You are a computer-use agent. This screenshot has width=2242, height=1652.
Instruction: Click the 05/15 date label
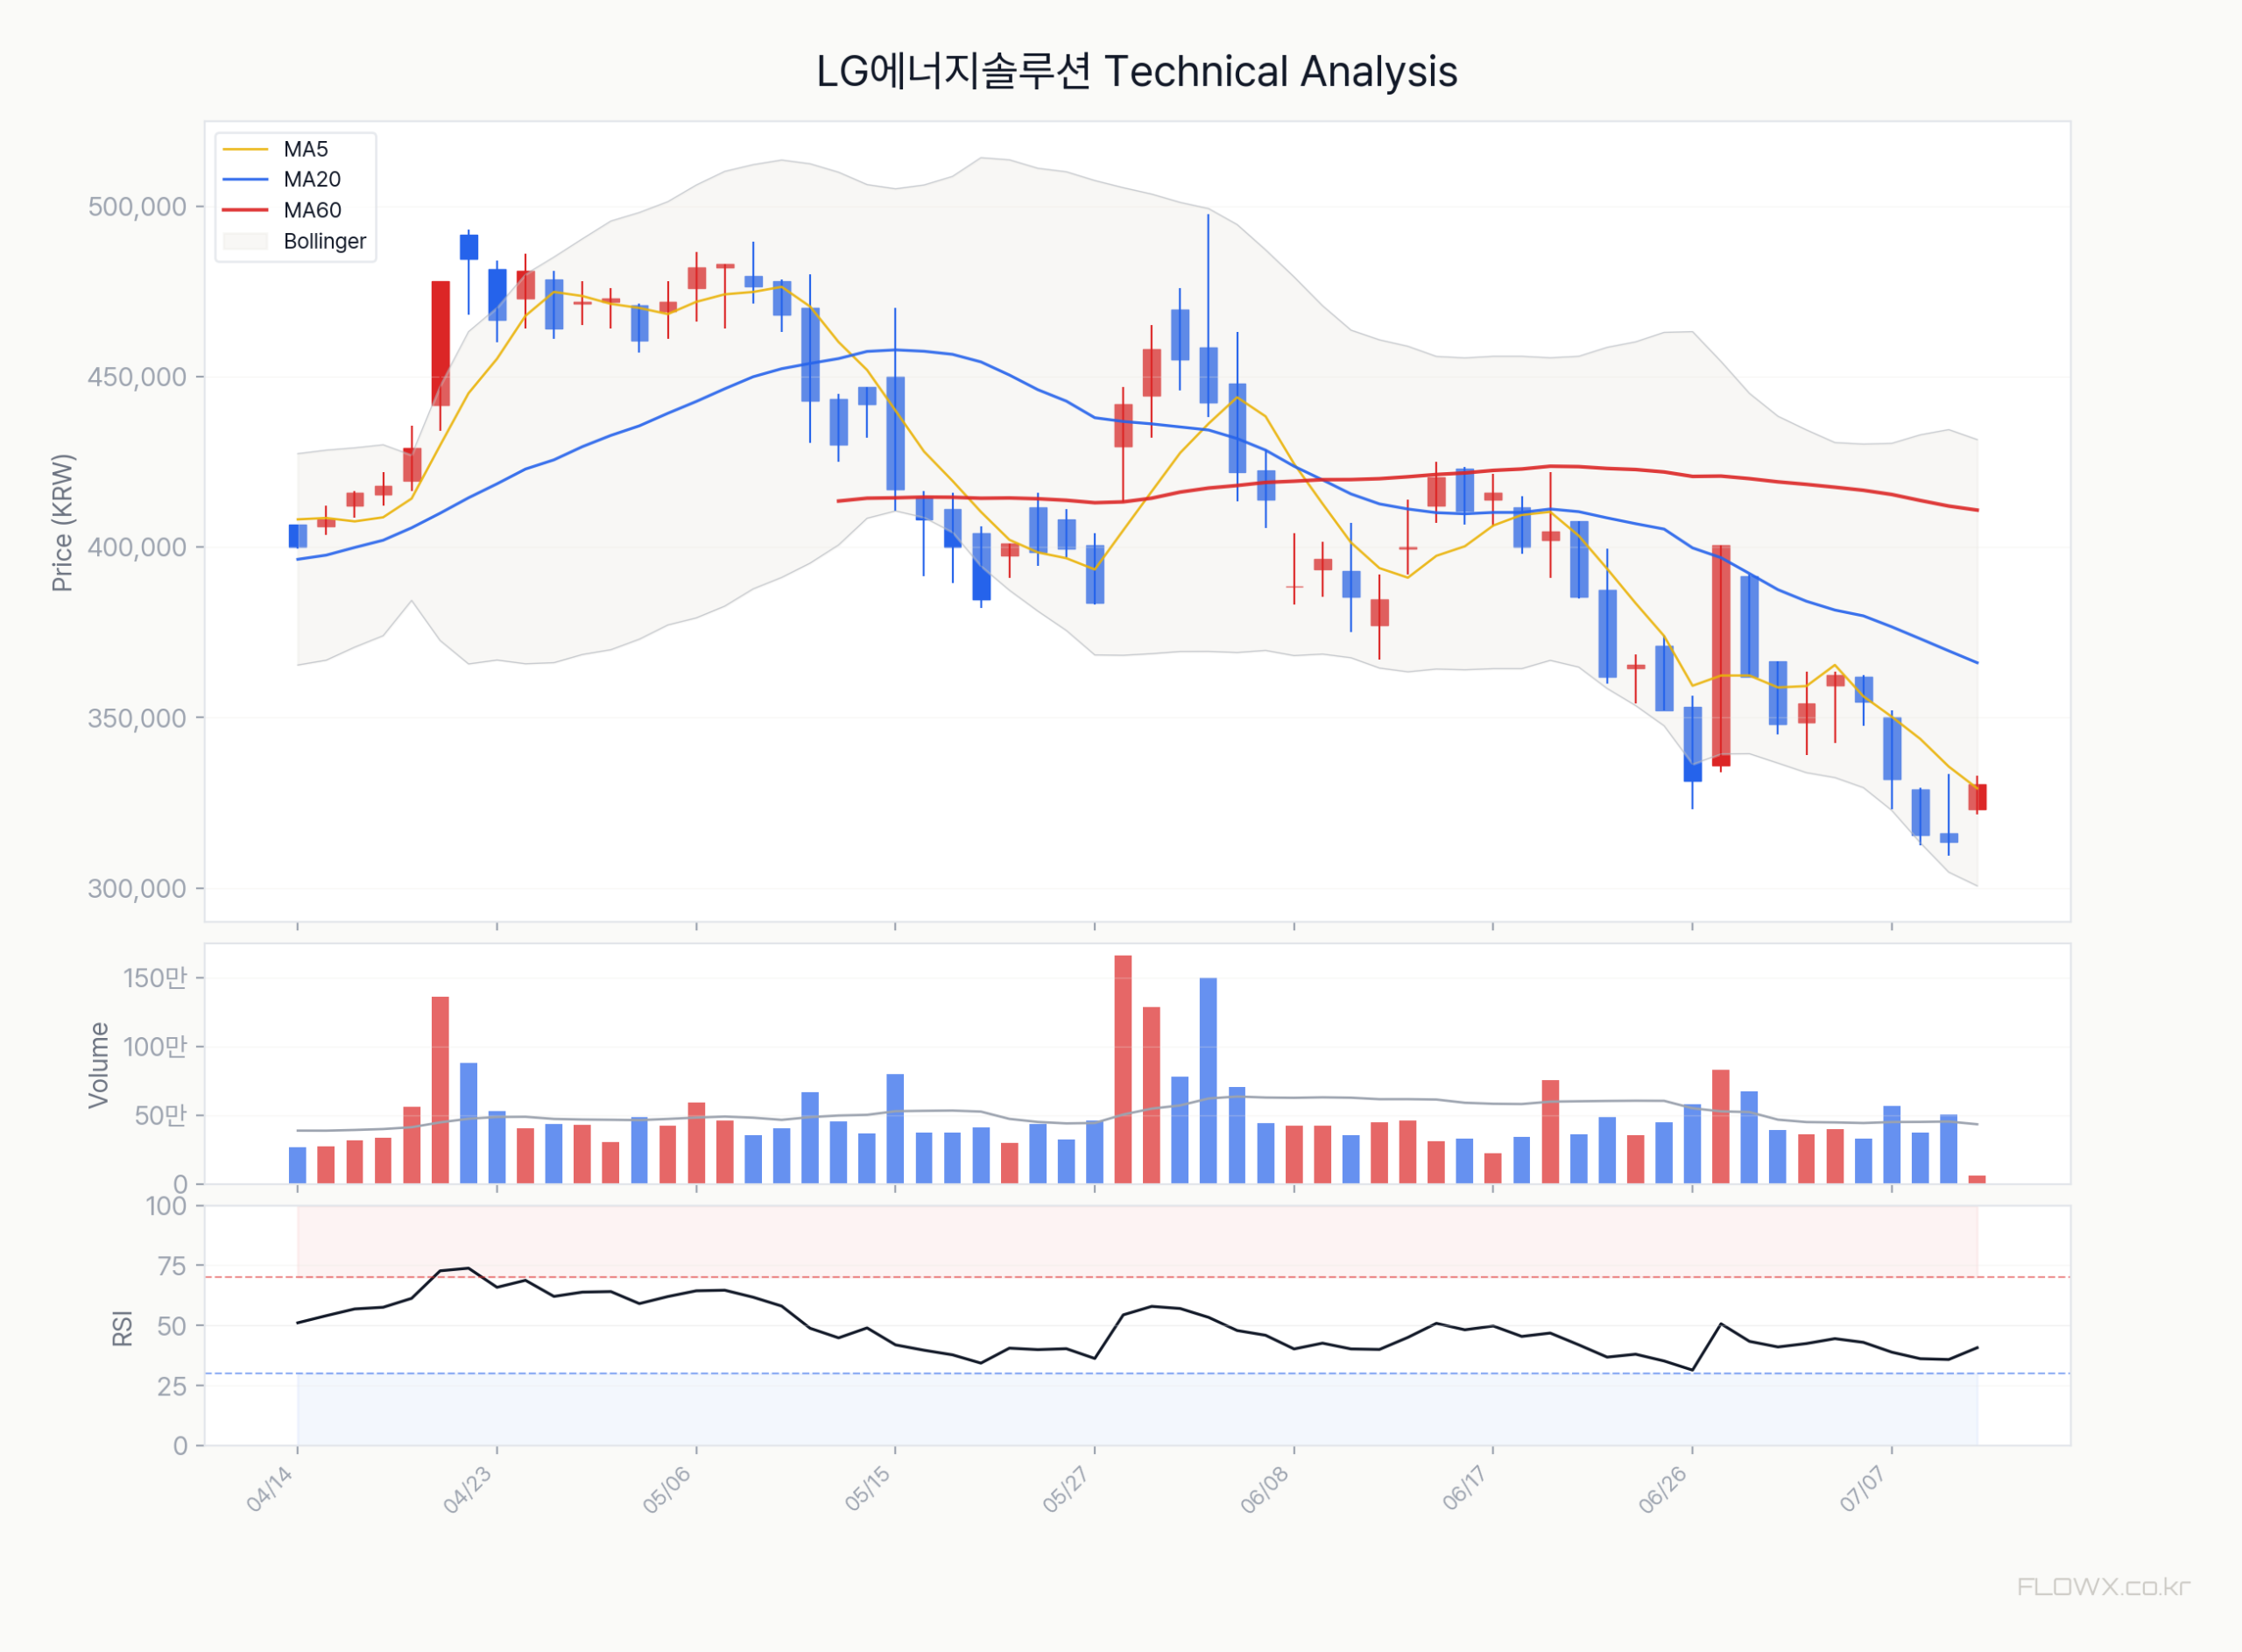(x=867, y=1489)
